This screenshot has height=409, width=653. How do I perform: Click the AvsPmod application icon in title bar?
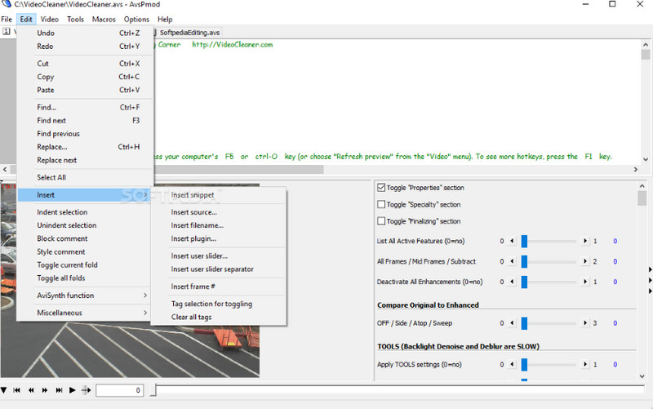coord(7,5)
